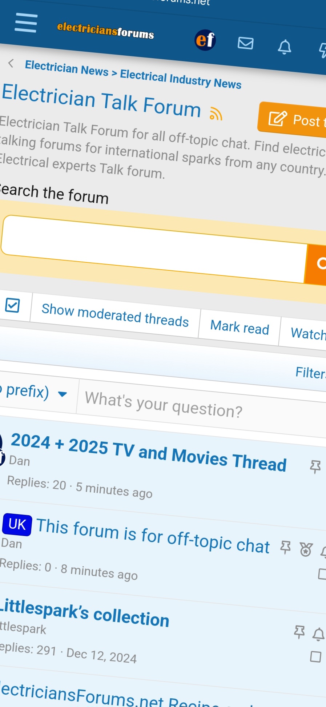Click the select-all threads checkbox icon
Screen dimensions: 326x707
click(12, 305)
